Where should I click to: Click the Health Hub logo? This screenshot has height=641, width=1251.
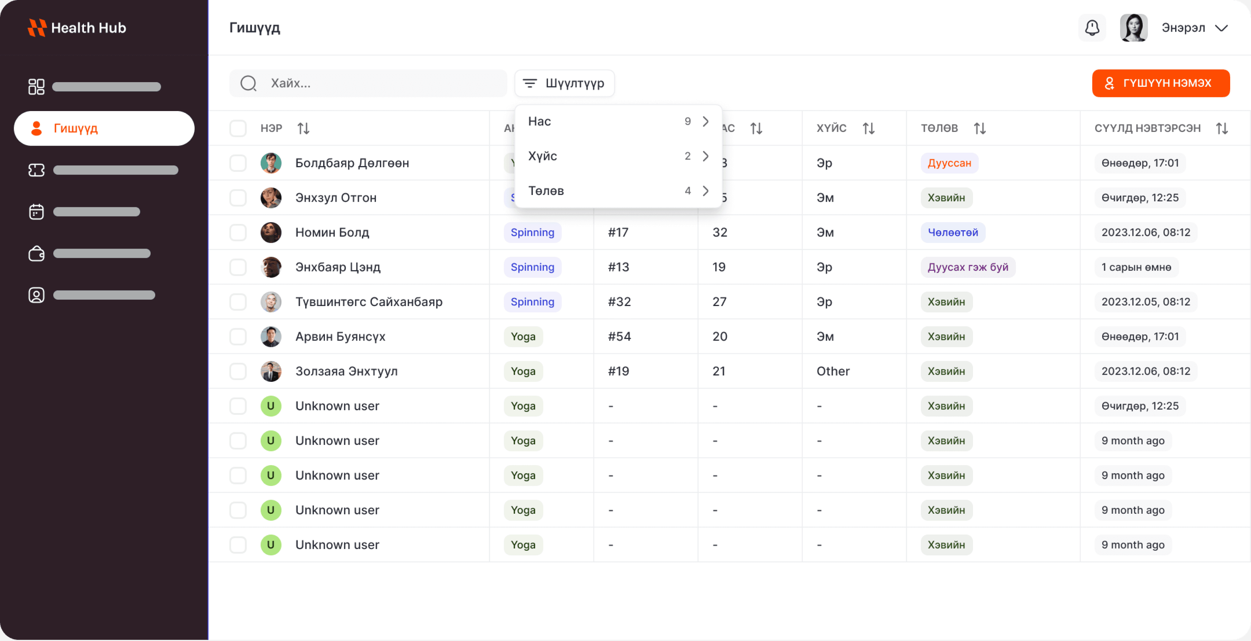[x=77, y=28]
